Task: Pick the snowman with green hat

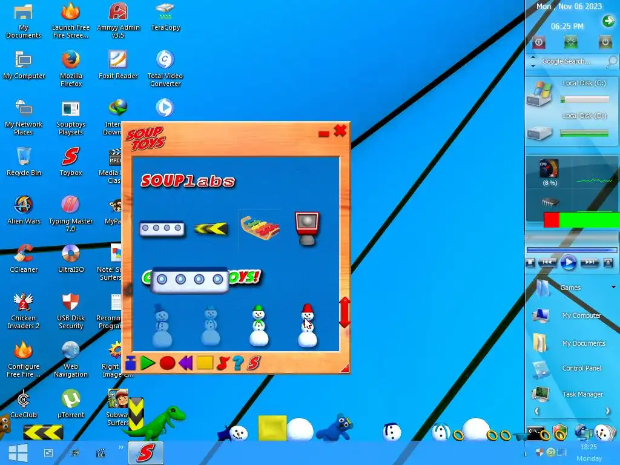Action: (x=259, y=325)
